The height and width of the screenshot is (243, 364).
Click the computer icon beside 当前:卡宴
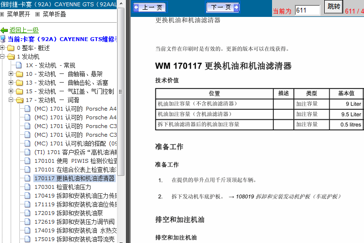coord(3,39)
